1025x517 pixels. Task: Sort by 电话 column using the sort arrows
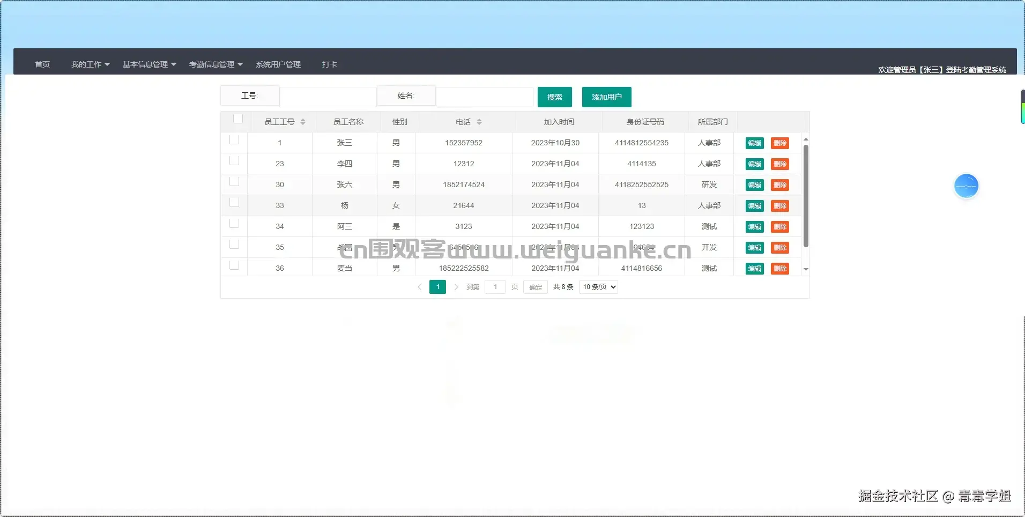pyautogui.click(x=479, y=122)
